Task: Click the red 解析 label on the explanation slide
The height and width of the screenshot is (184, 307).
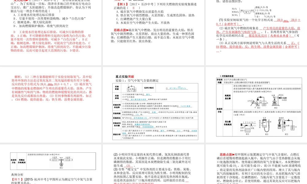Action: (x=18, y=77)
